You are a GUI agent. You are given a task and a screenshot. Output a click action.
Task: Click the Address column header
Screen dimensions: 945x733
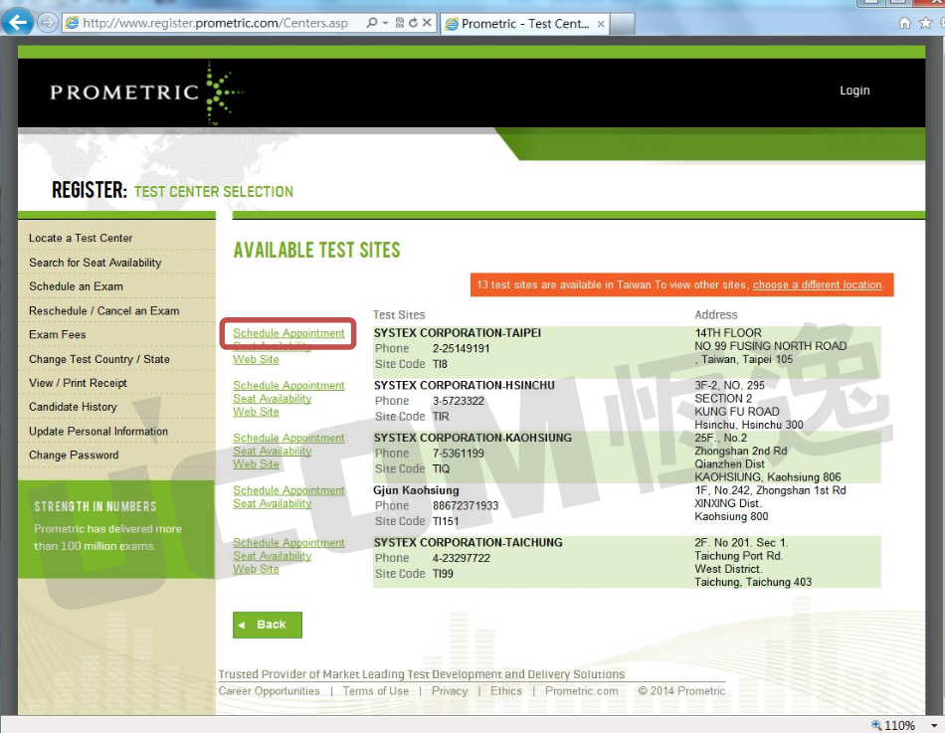click(716, 314)
